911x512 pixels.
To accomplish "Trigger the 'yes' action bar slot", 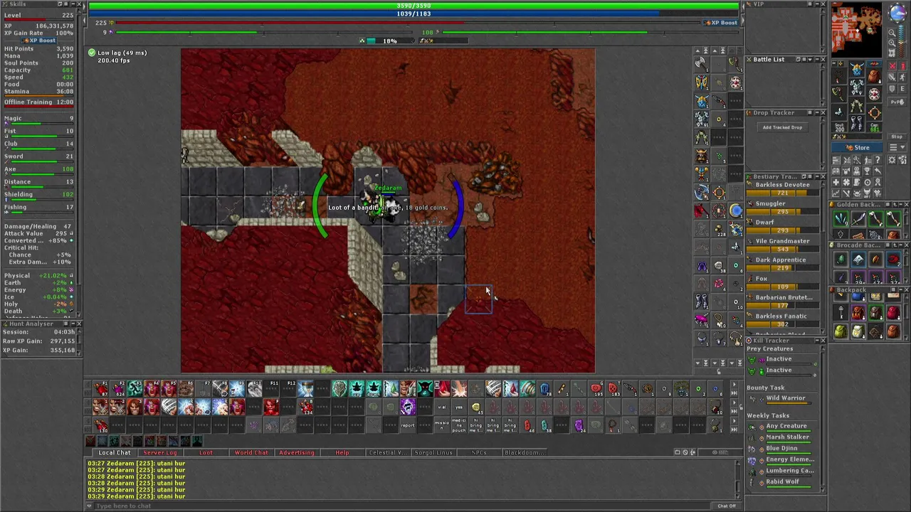I will [459, 407].
